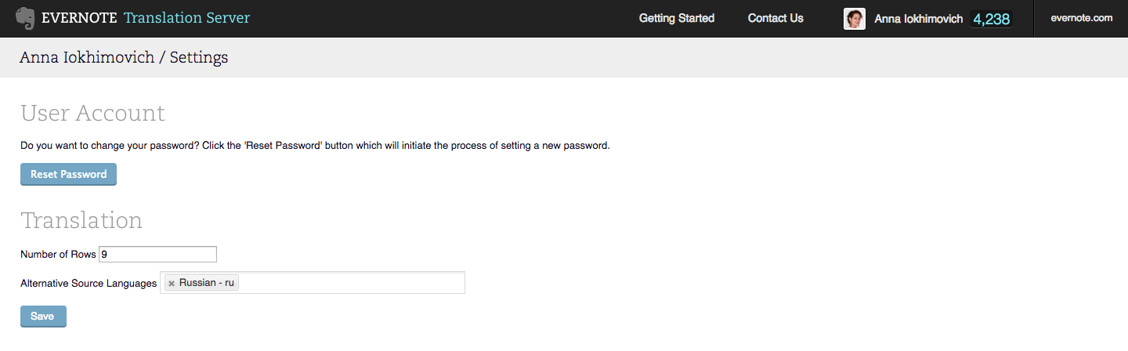Click the Translation Server title text
This screenshot has width=1128, height=351.
pos(187,18)
